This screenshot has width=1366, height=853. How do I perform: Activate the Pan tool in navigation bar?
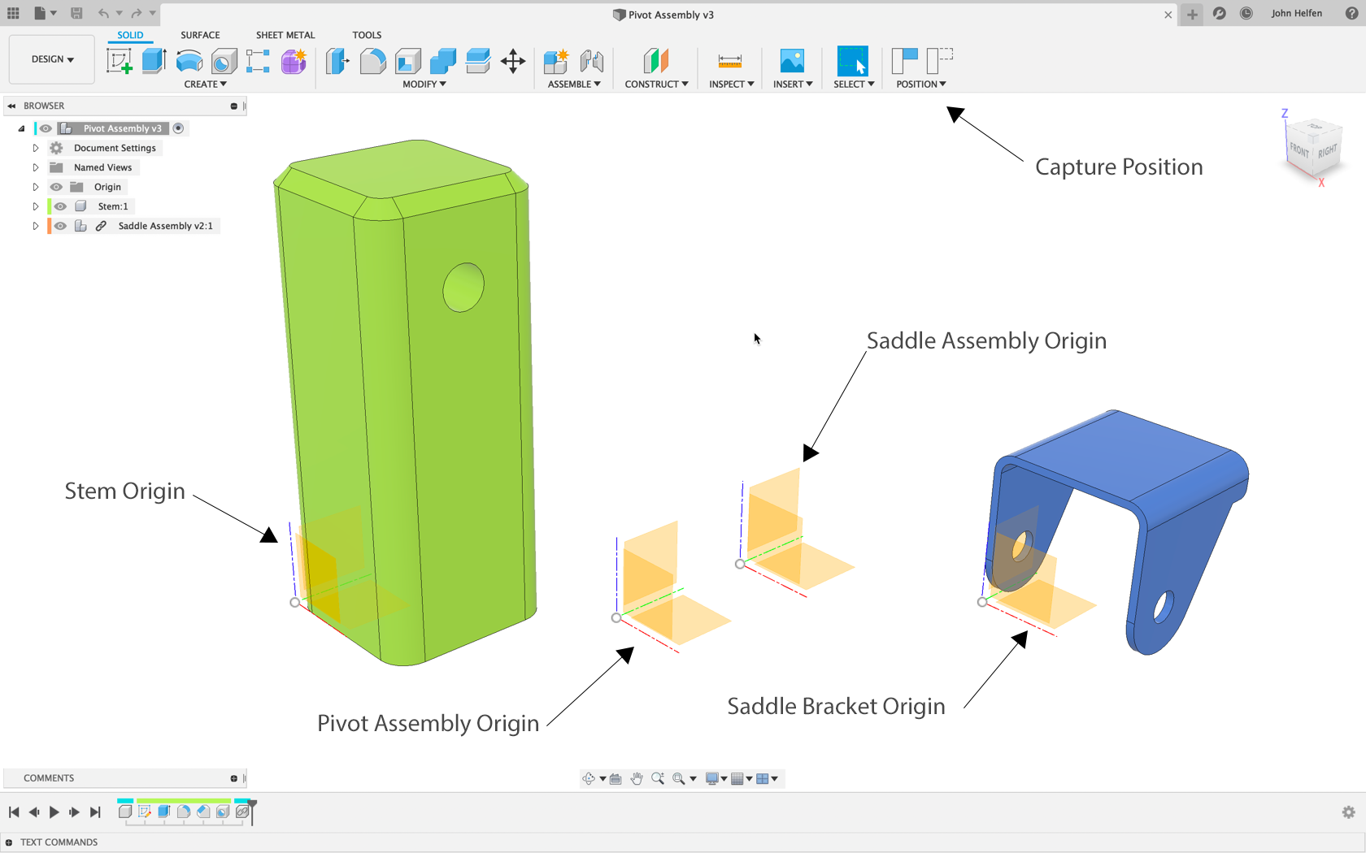coord(637,778)
